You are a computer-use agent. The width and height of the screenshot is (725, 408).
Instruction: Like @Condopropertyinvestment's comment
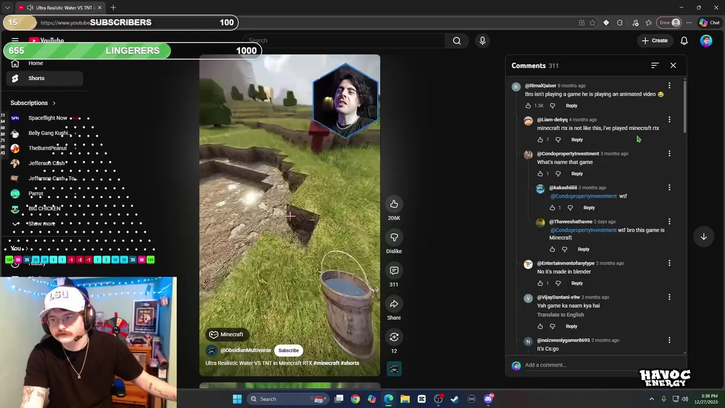pyautogui.click(x=540, y=174)
